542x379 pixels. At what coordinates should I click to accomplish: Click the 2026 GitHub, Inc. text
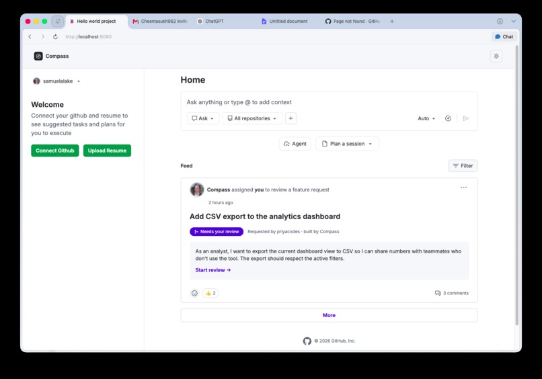(x=335, y=341)
